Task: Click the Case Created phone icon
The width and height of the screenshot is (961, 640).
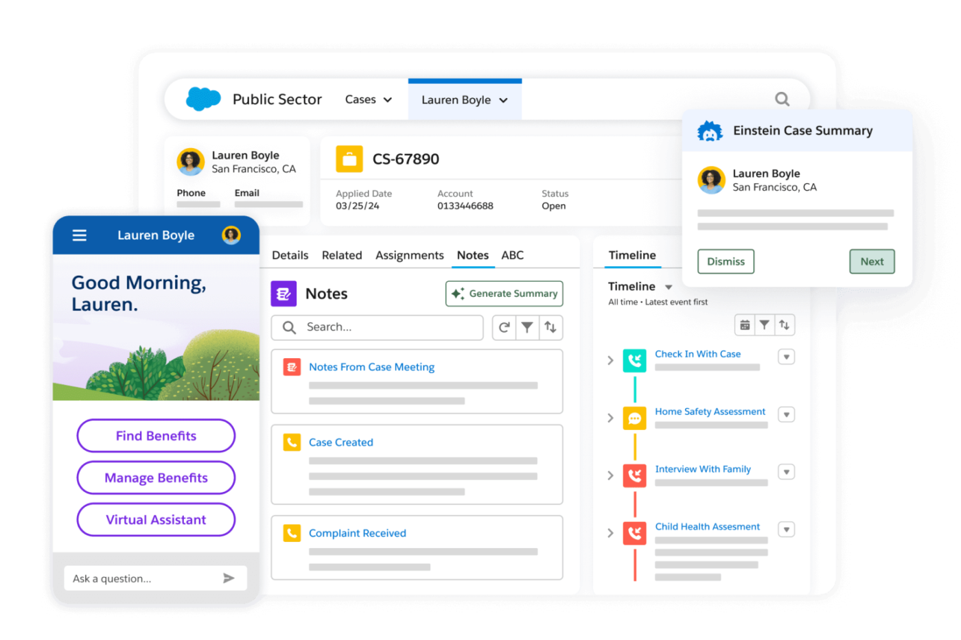Action: (x=292, y=442)
